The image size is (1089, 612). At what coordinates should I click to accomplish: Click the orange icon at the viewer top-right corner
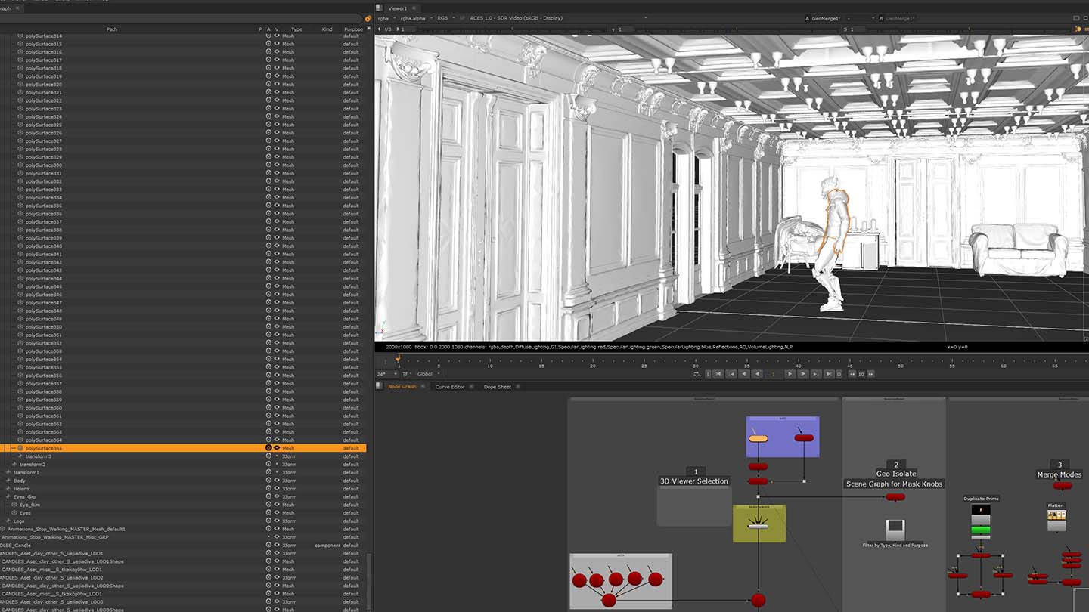[x=1080, y=27]
